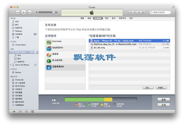Open the 我的最爱 smart playlist
This screenshot has width=184, height=126.
point(17,92)
